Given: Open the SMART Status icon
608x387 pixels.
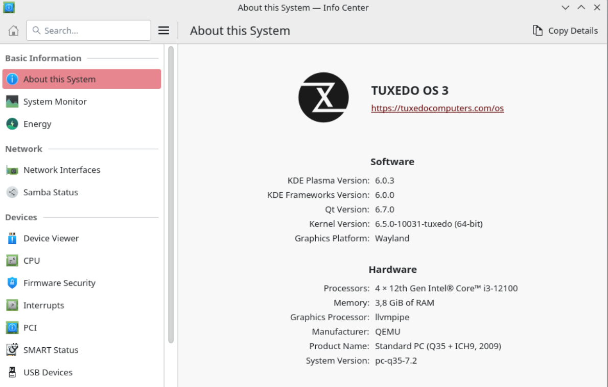Looking at the screenshot, I should pyautogui.click(x=12, y=350).
